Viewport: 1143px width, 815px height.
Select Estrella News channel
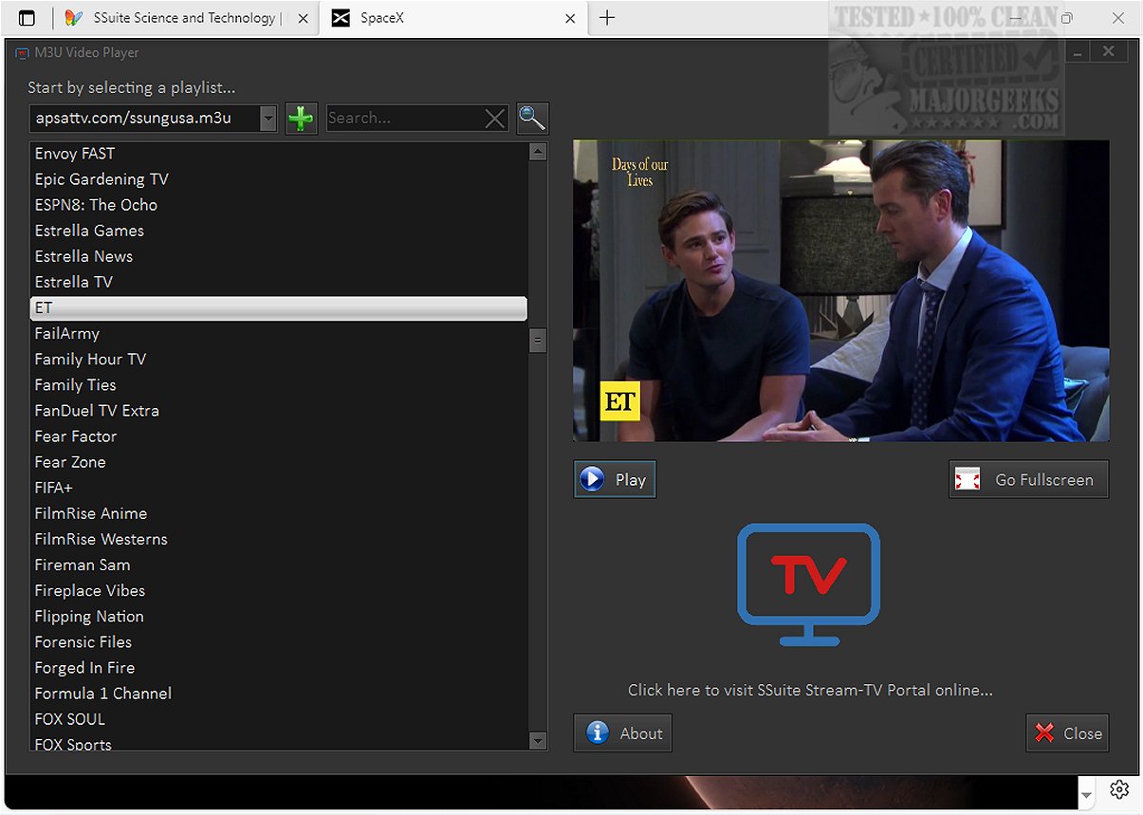279,256
